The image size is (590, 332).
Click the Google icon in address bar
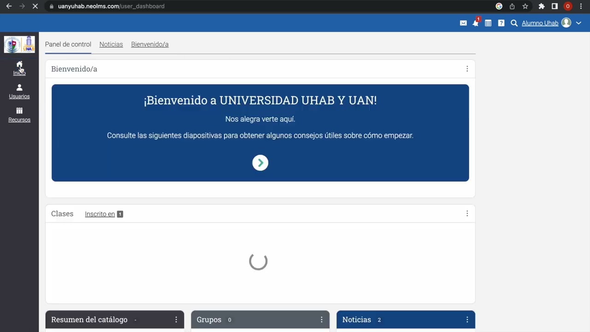[499, 6]
